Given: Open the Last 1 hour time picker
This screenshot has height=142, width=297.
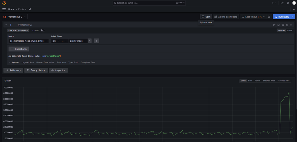Looking at the screenshot, I should click(253, 17).
